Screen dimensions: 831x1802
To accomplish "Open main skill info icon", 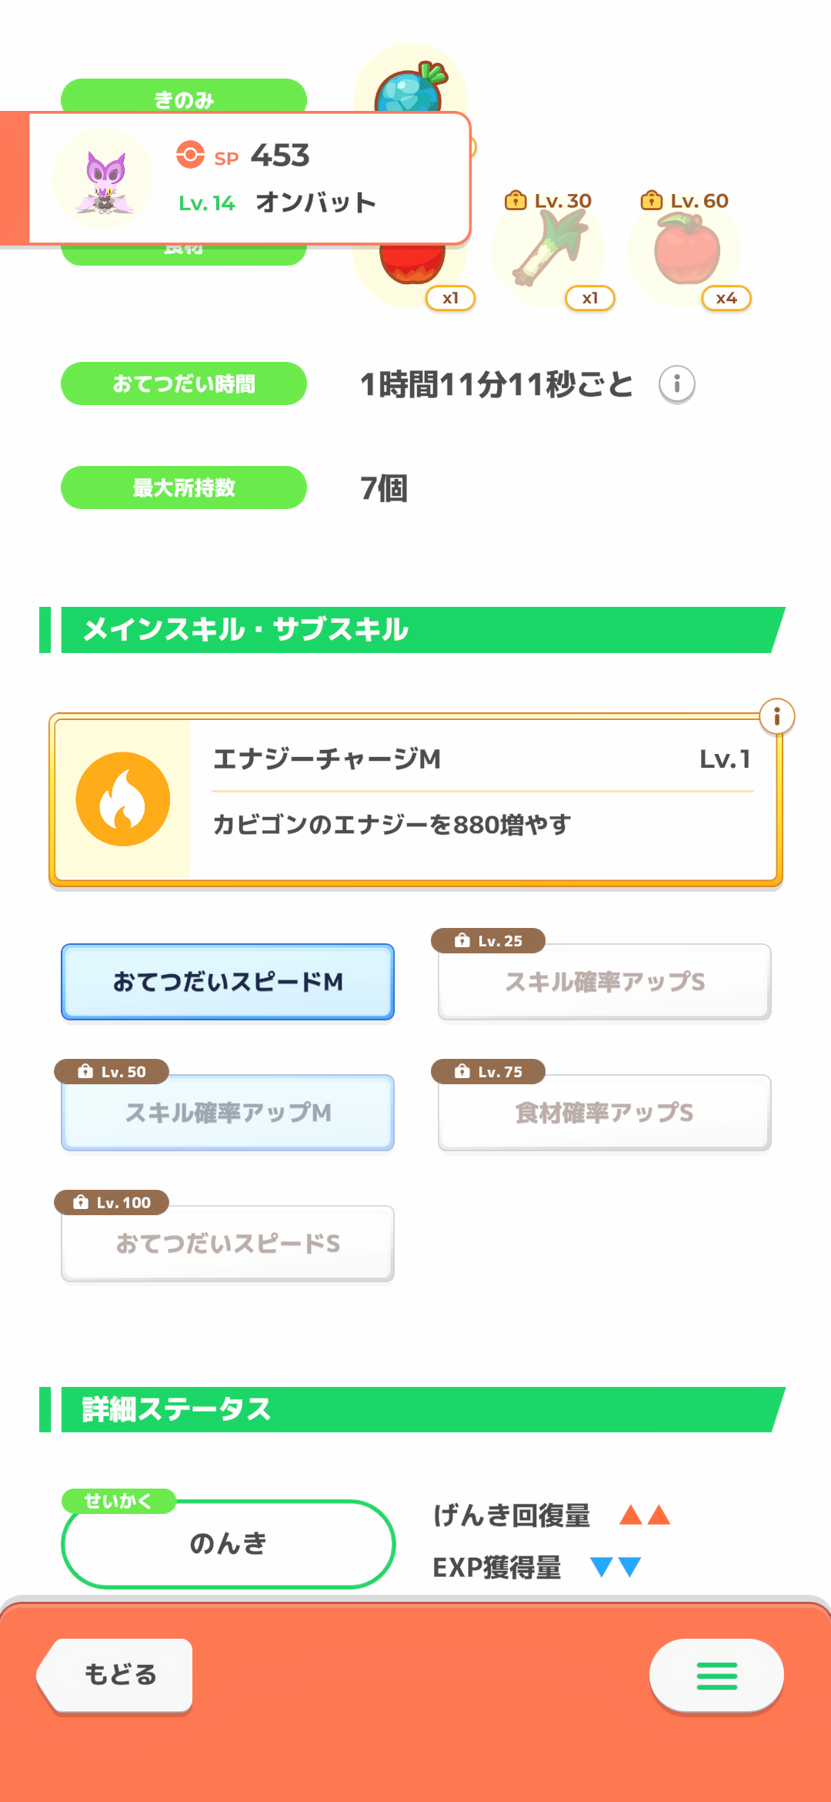I will pos(776,717).
